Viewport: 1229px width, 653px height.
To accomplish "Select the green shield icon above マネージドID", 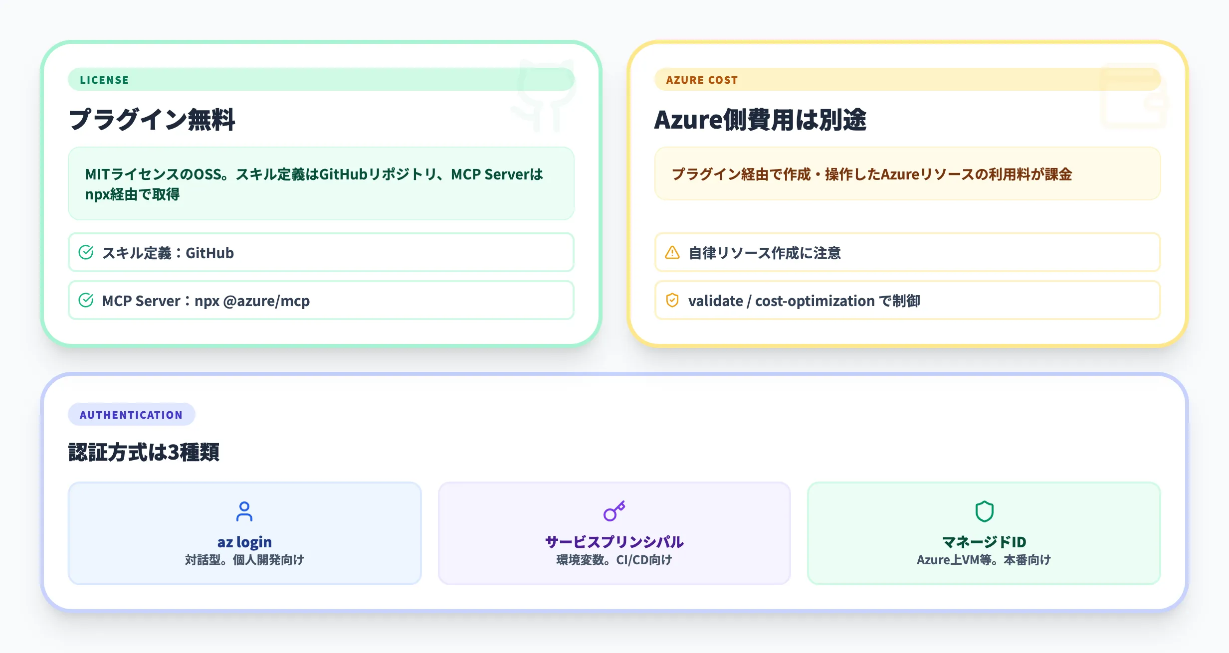I will (984, 512).
